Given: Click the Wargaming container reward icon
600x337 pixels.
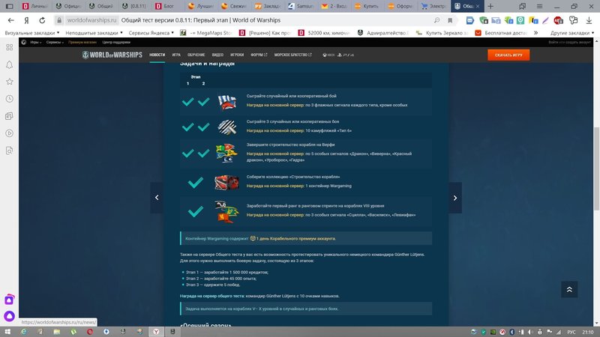Looking at the screenshot, I should [x=227, y=183].
